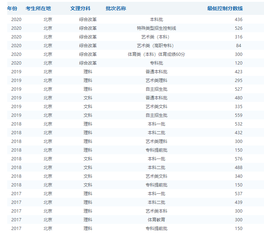The height and width of the screenshot is (238, 264).
Task: Select the 艺术类本科 batch cell
Action: click(x=156, y=211)
